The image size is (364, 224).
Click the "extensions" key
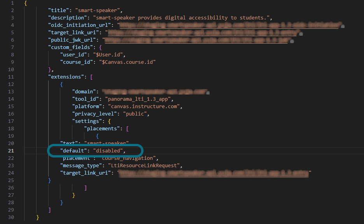[66, 77]
